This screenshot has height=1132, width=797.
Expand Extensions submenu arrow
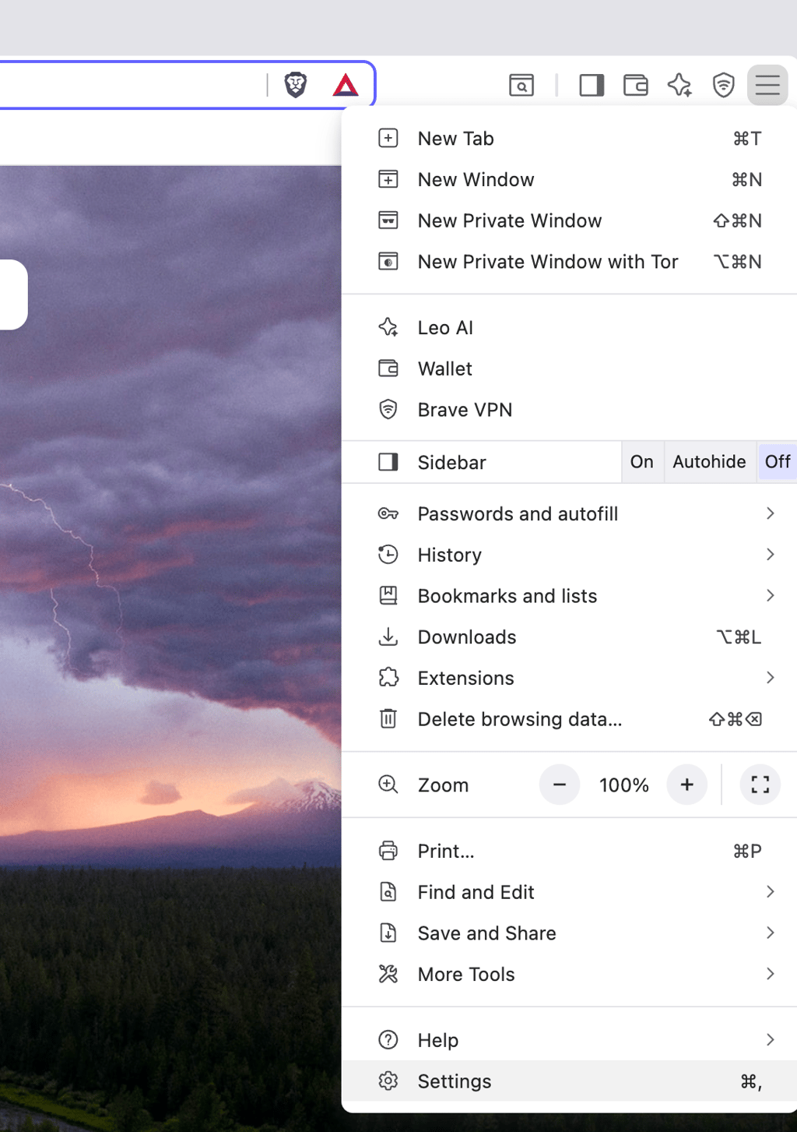[771, 678]
